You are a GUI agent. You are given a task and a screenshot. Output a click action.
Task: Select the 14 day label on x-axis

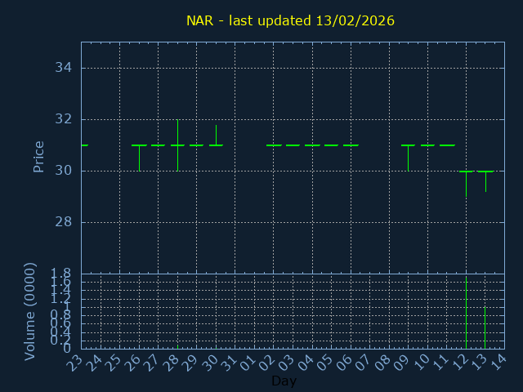[498, 363]
